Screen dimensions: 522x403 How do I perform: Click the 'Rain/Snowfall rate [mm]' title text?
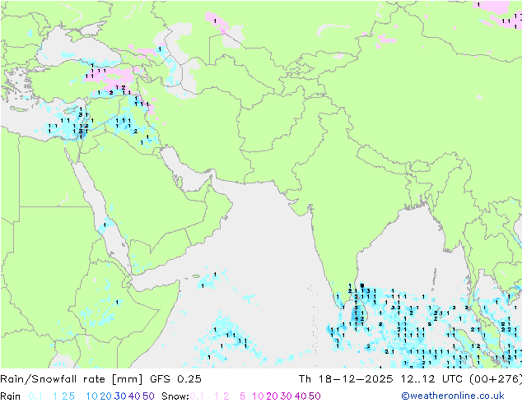[x=72, y=379]
